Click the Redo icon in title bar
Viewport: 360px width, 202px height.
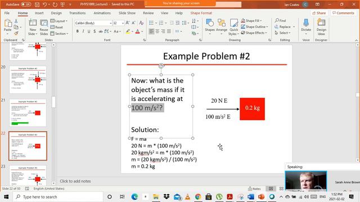click(x=55, y=4)
